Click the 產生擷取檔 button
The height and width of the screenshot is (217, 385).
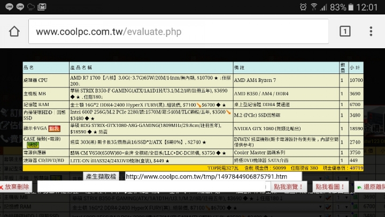tap(101, 177)
